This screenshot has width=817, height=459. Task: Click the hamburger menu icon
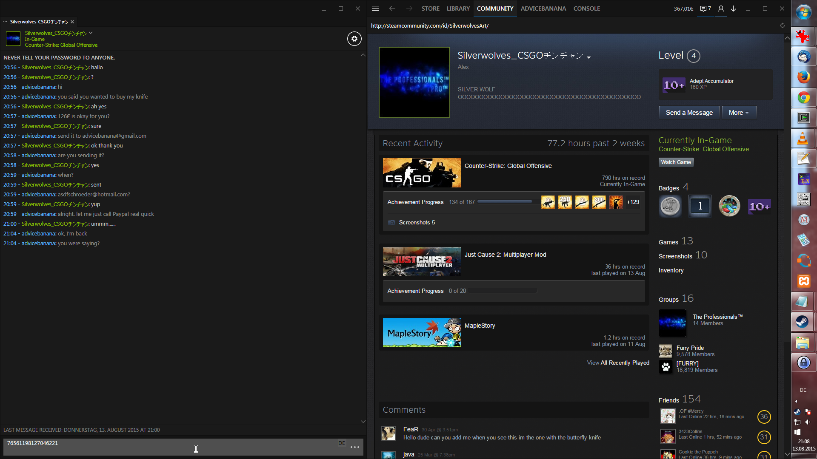(x=375, y=8)
